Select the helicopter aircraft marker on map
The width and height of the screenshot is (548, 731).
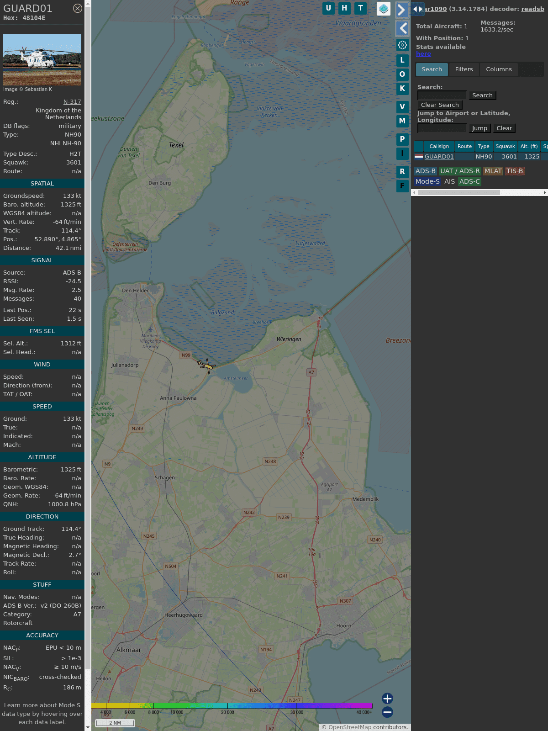point(206,365)
